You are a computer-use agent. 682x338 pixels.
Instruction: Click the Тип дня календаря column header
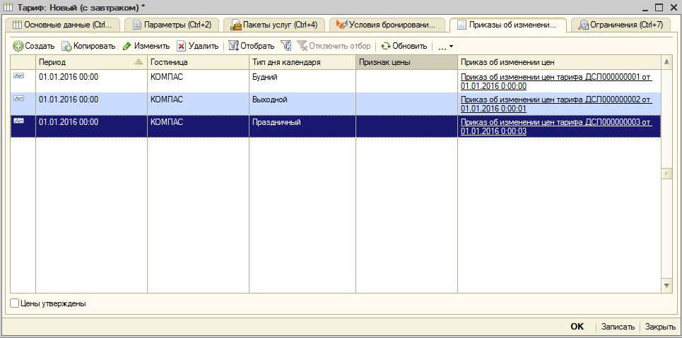[302, 62]
